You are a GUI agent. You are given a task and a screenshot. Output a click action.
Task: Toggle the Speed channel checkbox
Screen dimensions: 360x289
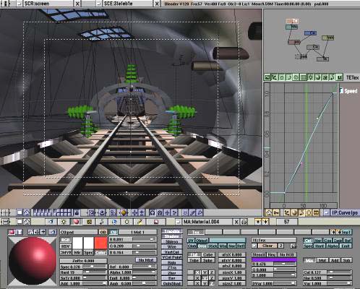[x=341, y=90]
